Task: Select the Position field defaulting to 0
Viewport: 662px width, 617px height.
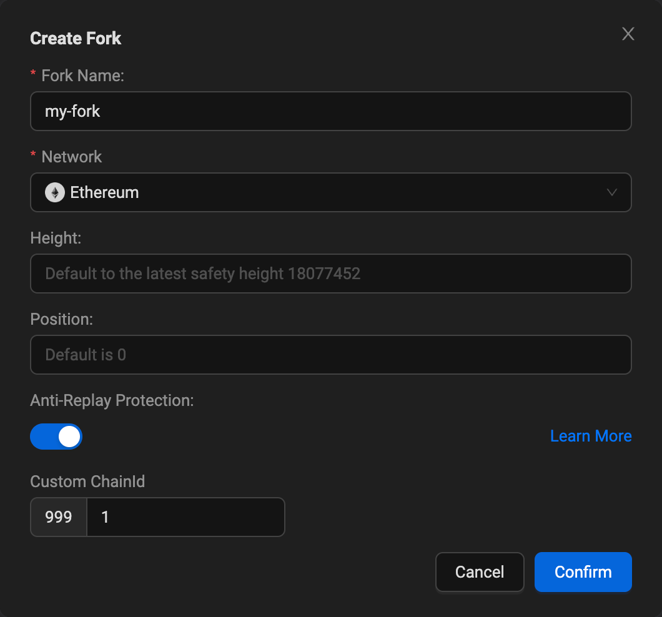Action: 331,355
